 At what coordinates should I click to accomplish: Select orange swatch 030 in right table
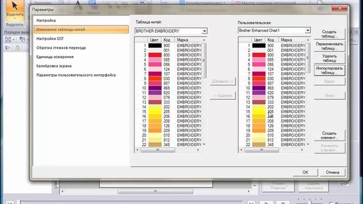(x=259, y=79)
